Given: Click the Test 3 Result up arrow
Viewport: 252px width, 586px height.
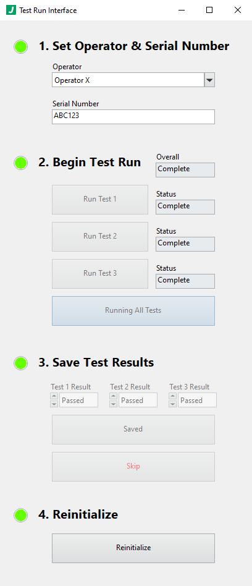Looking at the screenshot, I should click(x=172, y=396).
